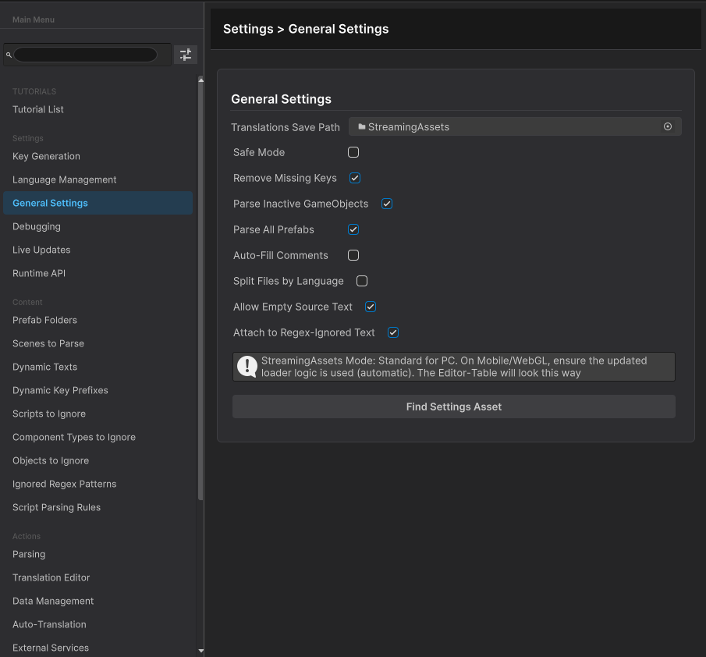This screenshot has height=657, width=706.
Task: Disable Attach to Regex-Ignored Text
Action: click(x=393, y=332)
